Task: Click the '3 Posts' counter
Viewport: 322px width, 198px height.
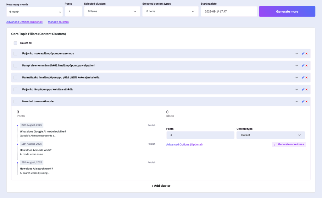Action: click(x=20, y=114)
